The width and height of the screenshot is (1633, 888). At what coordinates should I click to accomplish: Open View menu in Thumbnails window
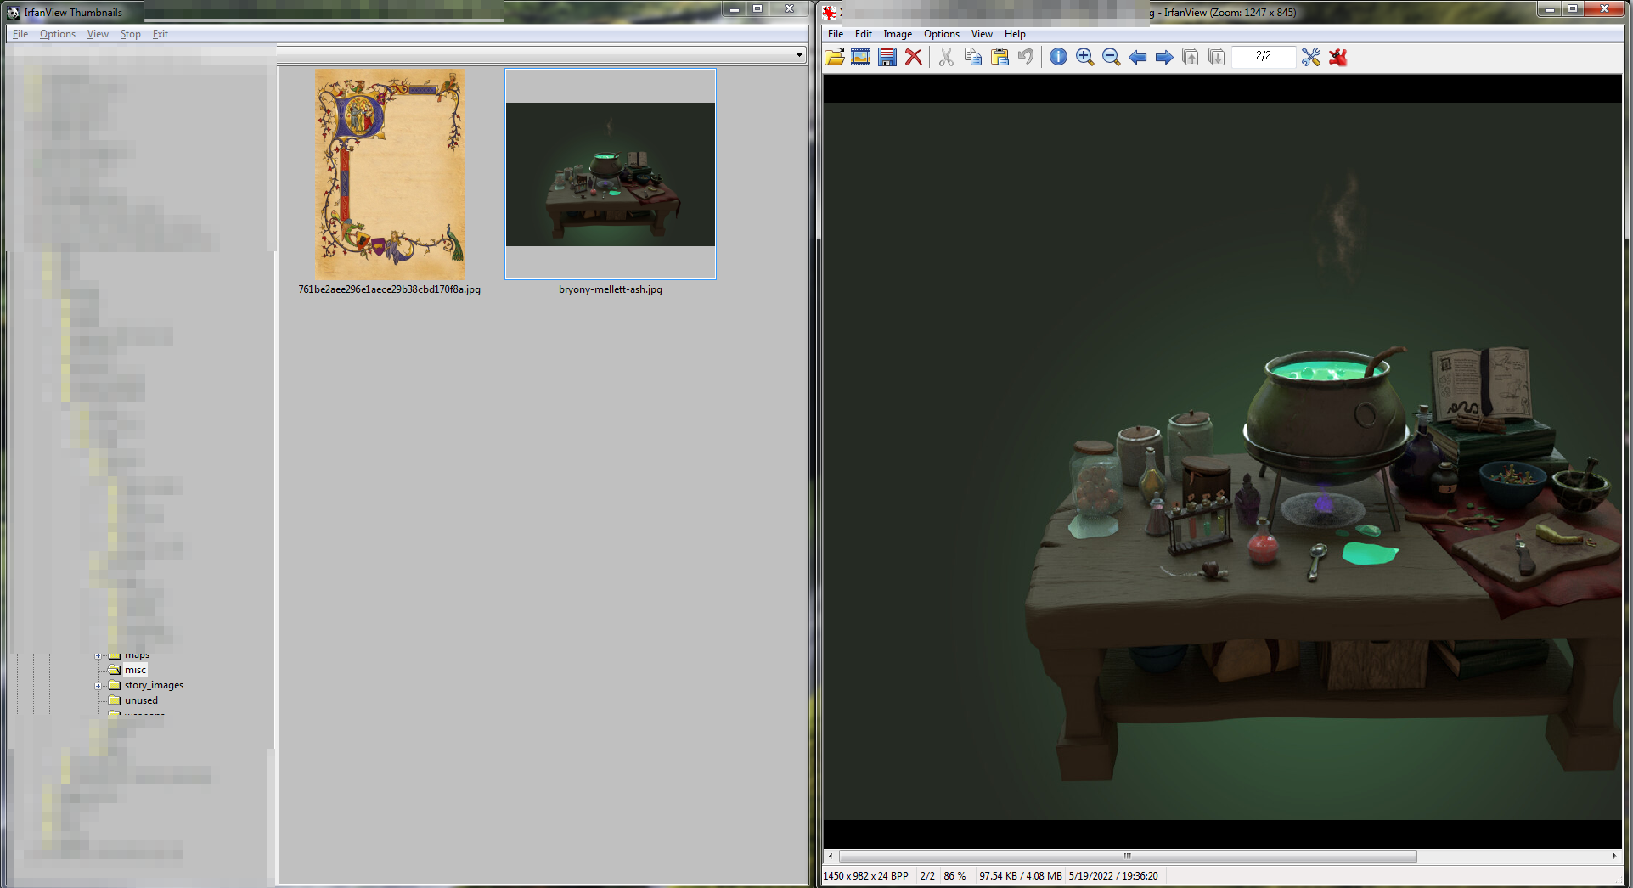pos(98,34)
